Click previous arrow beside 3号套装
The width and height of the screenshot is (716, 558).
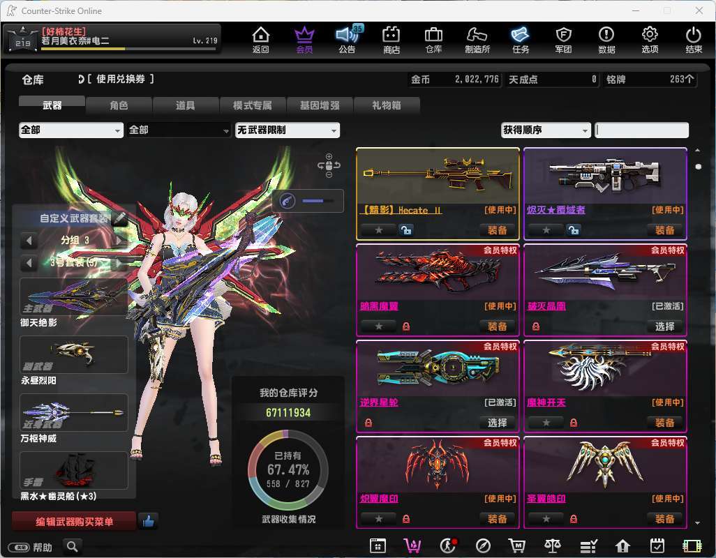(29, 262)
